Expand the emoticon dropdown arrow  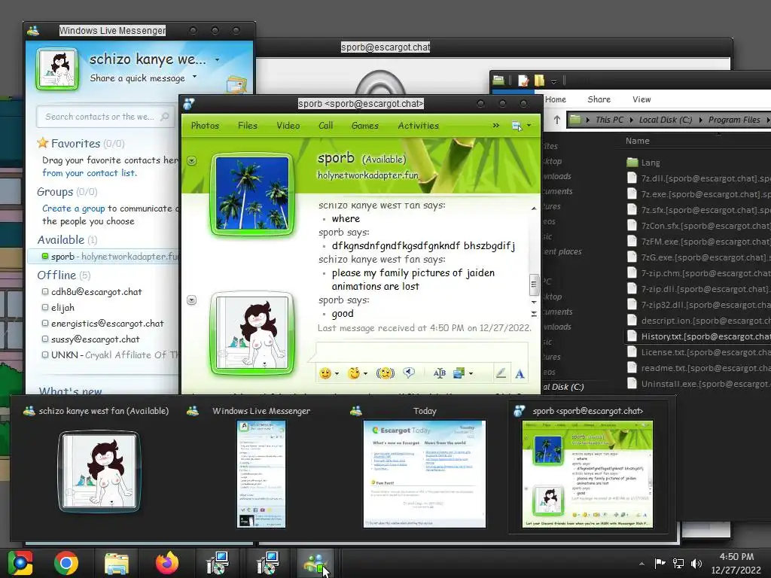pyautogui.click(x=337, y=374)
